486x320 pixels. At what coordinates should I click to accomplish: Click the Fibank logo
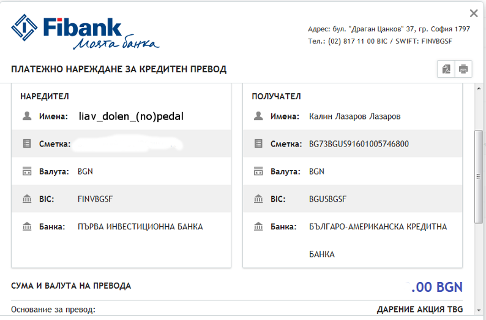tap(84, 32)
